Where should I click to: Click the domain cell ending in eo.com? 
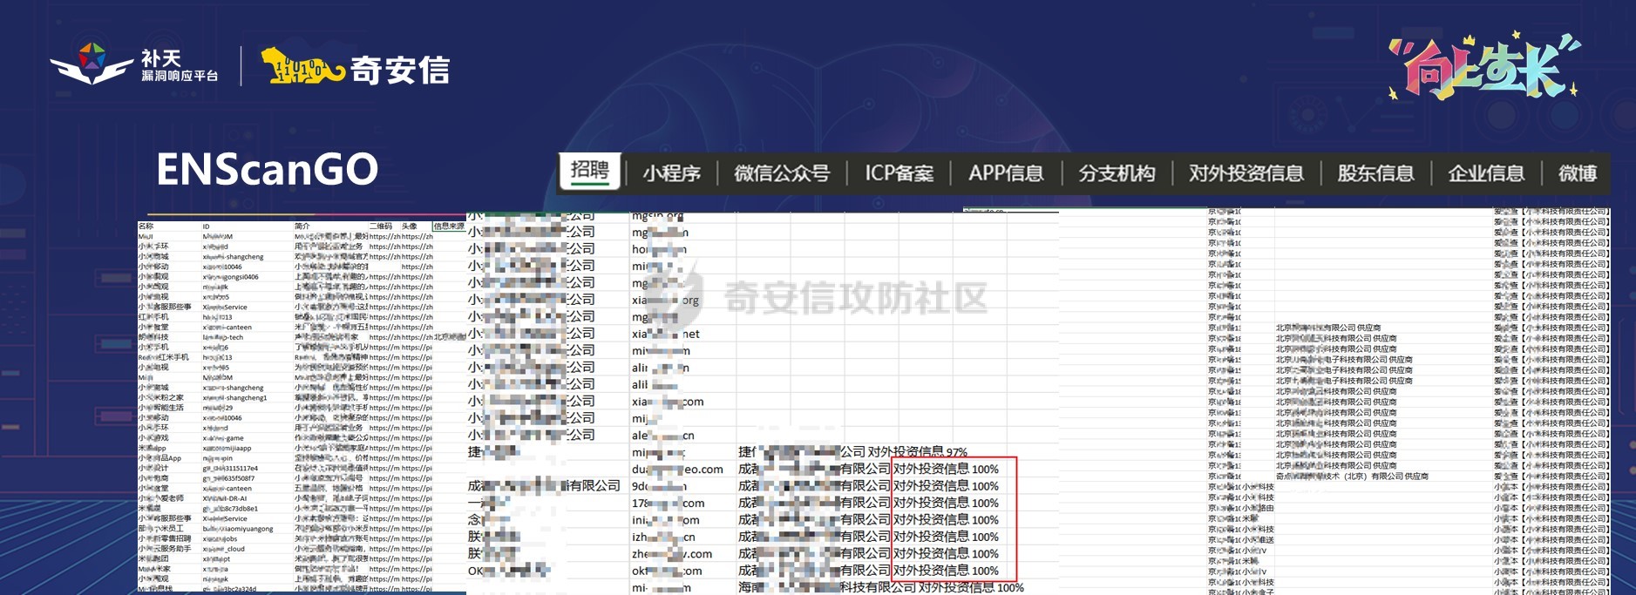pos(677,469)
